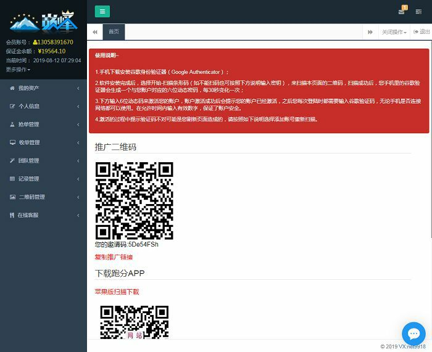Click the monitor icon beside 收单管理
432x352 pixels.
tap(12, 142)
